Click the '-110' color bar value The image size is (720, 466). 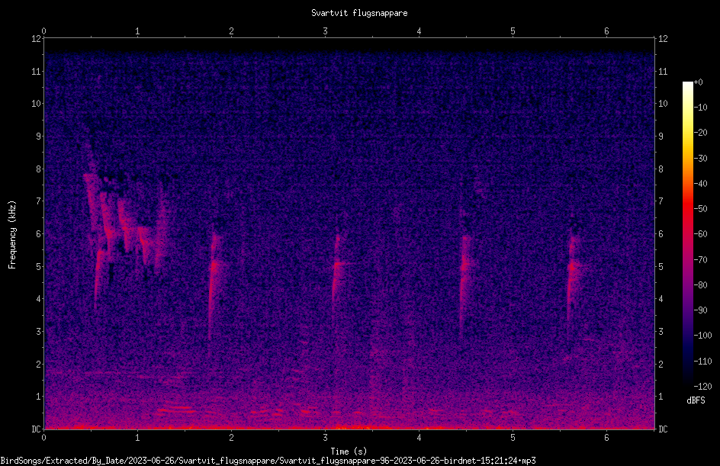(703, 362)
